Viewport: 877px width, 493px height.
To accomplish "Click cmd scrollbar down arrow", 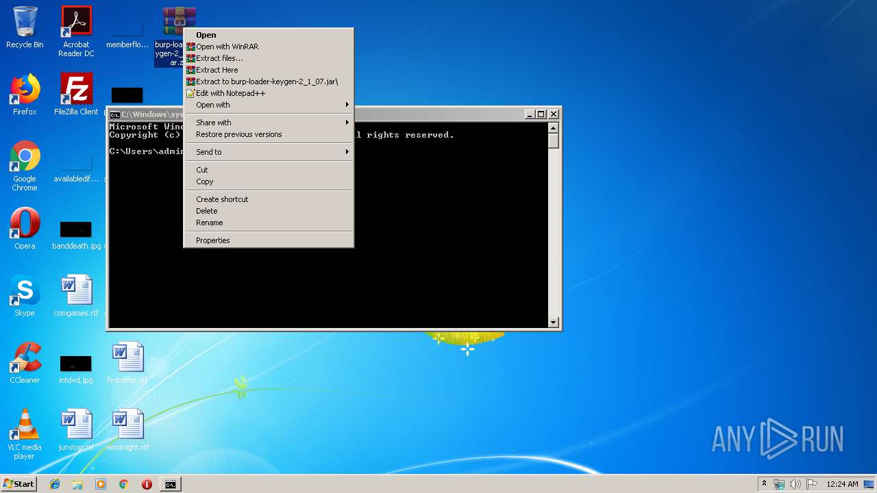I will (x=554, y=323).
